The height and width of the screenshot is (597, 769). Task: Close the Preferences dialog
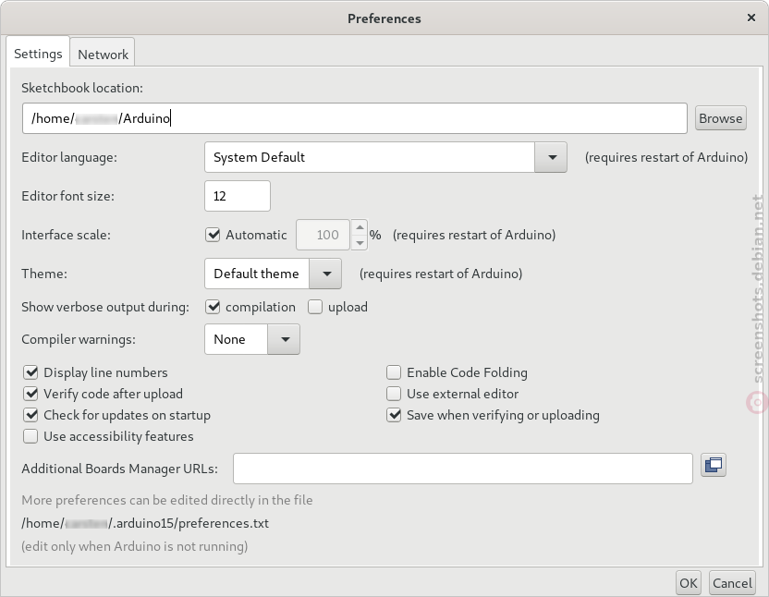click(751, 18)
